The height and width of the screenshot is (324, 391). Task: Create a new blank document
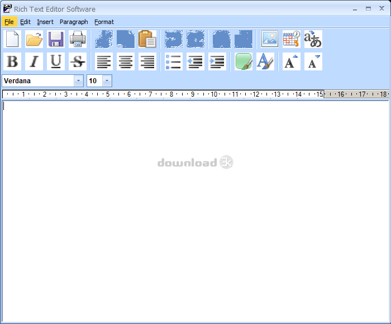[12, 39]
